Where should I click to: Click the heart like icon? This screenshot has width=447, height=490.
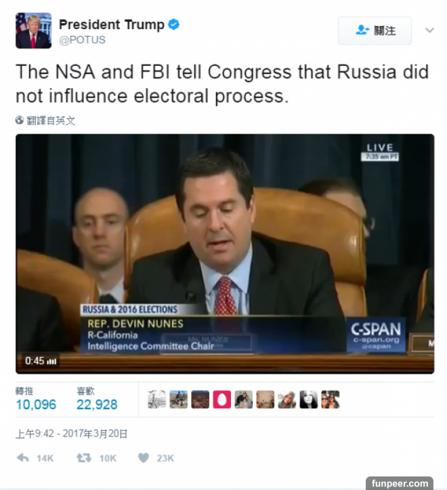coord(144,458)
